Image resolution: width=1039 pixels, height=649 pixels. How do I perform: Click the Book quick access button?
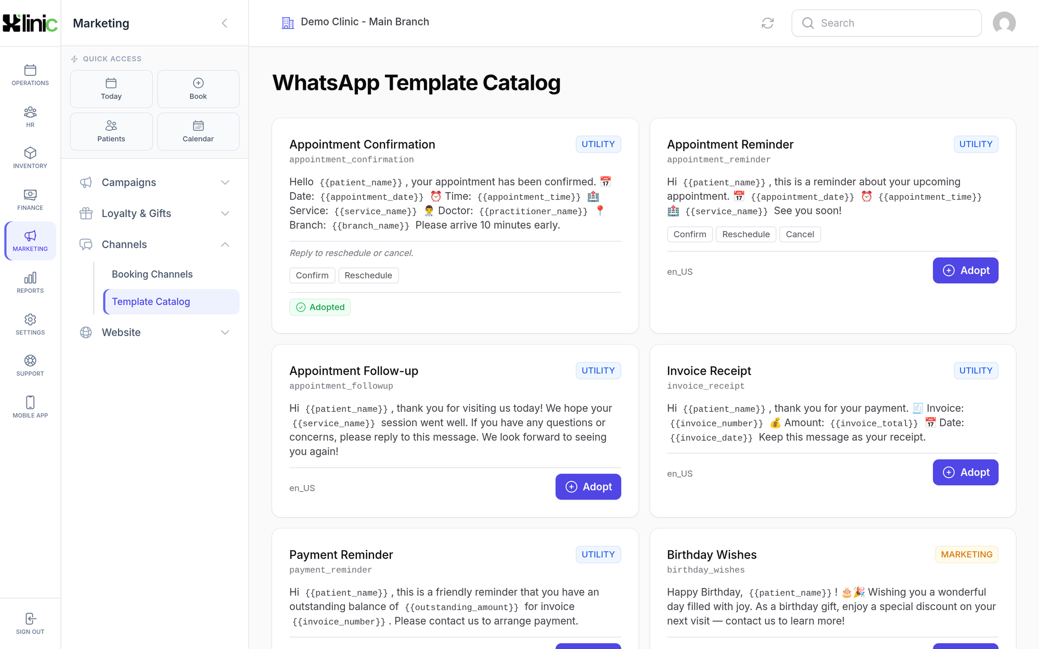click(x=198, y=89)
